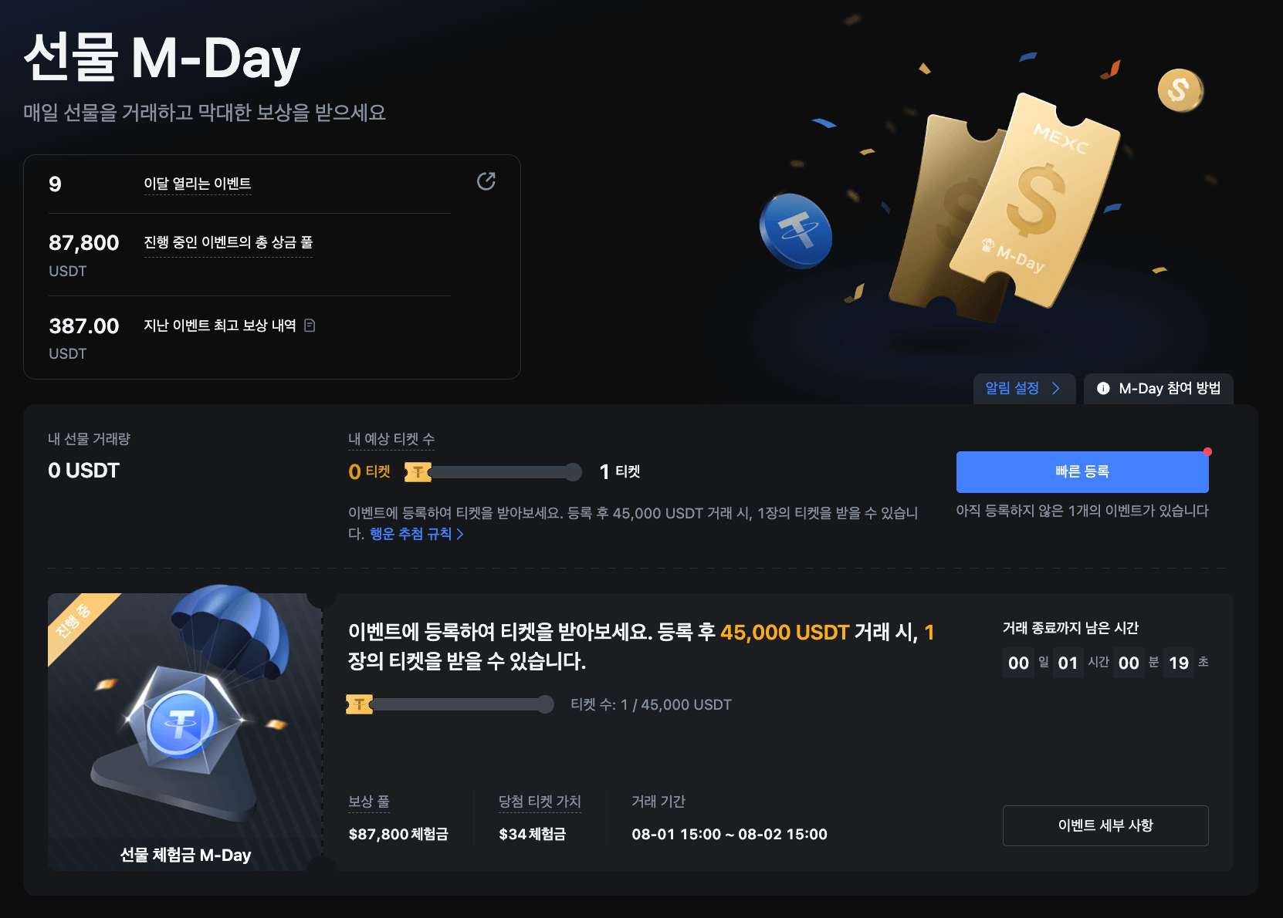Screen dimensions: 1283x918
Task: Click 진행 중인 이벤트의 총 상금 풀 label
Action: [229, 242]
